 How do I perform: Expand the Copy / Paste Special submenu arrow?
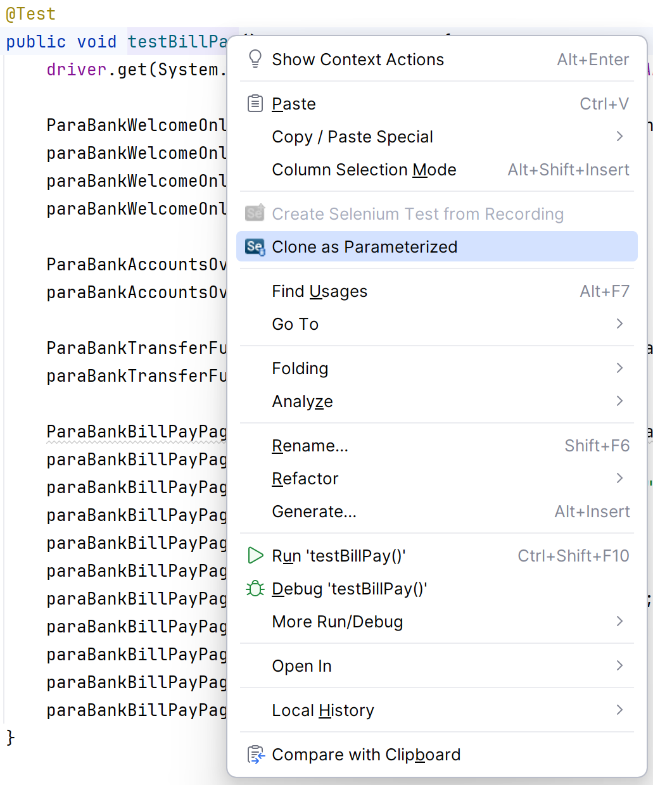coord(619,136)
